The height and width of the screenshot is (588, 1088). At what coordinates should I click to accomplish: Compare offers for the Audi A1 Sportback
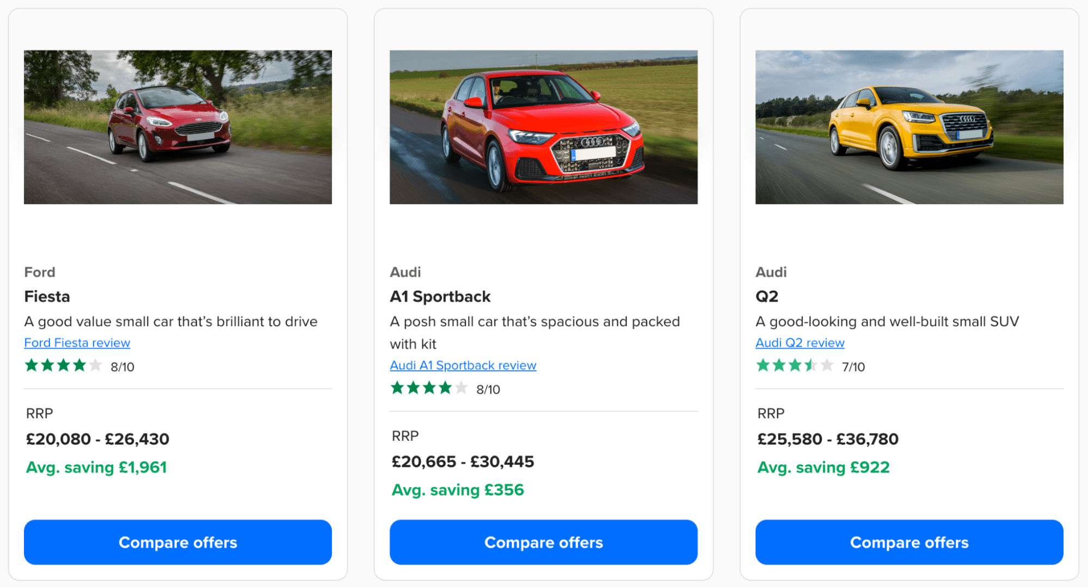coord(543,542)
